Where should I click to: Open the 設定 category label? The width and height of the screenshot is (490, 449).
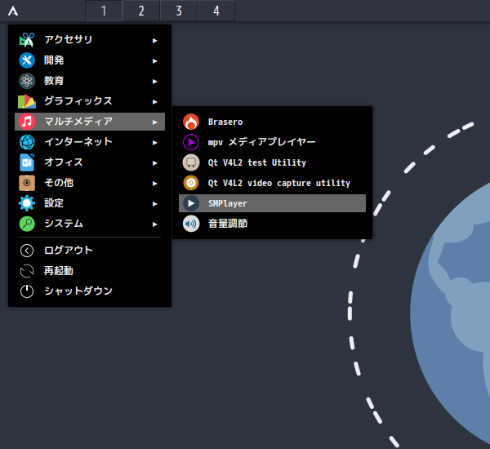click(54, 203)
